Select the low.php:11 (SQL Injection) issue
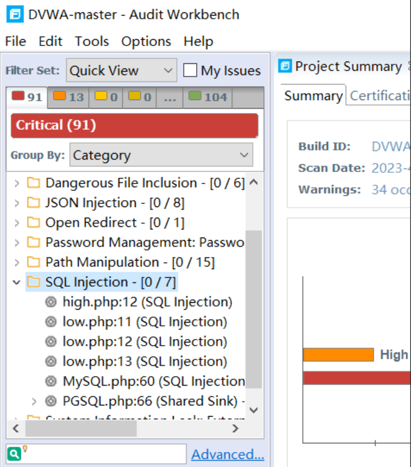 (x=145, y=322)
